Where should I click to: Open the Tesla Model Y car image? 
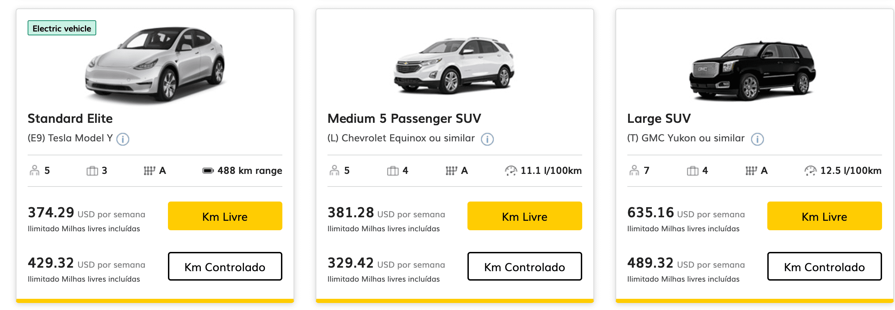pos(155,65)
